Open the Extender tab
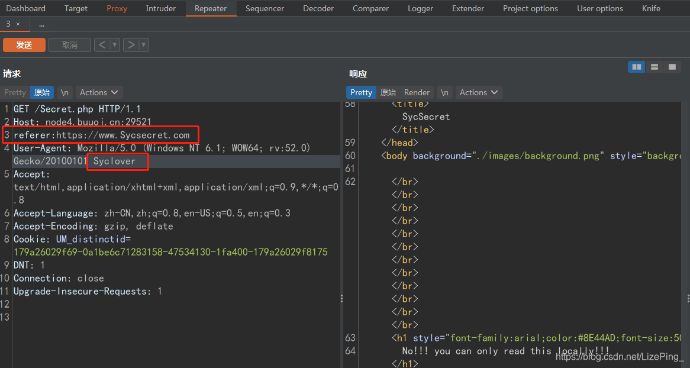The height and width of the screenshot is (368, 690). pos(467,8)
